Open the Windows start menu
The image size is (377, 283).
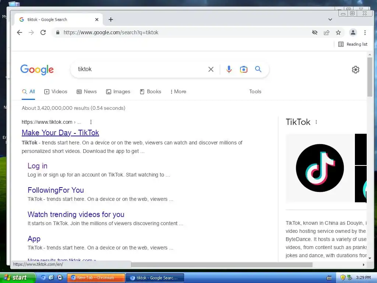(18, 278)
